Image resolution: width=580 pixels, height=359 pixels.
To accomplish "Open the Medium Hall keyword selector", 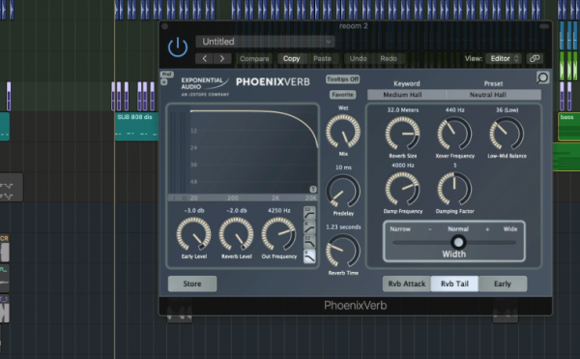I will coord(406,95).
